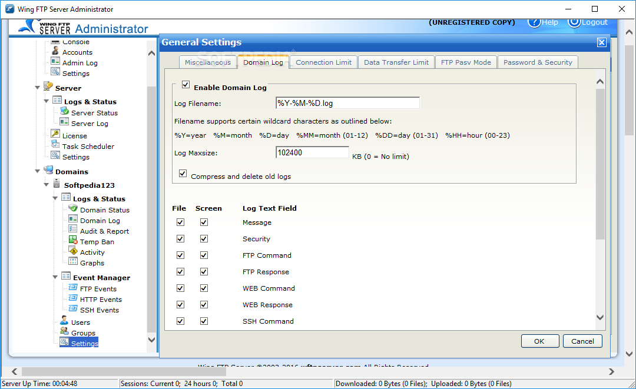Click the Logout link
This screenshot has height=389, width=636.
[x=595, y=22]
